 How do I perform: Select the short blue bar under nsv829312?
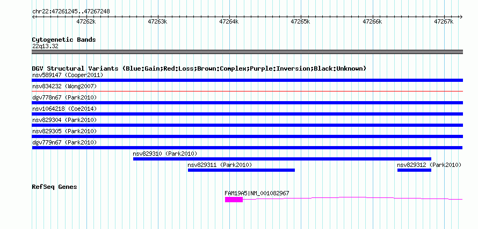414,170
